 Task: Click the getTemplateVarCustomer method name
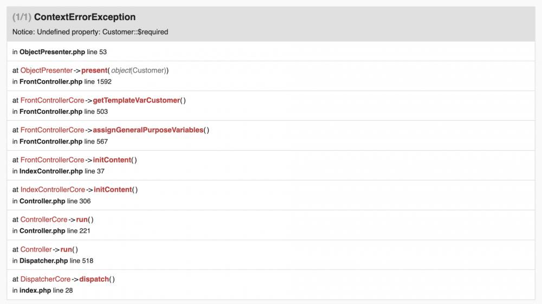[x=136, y=100]
